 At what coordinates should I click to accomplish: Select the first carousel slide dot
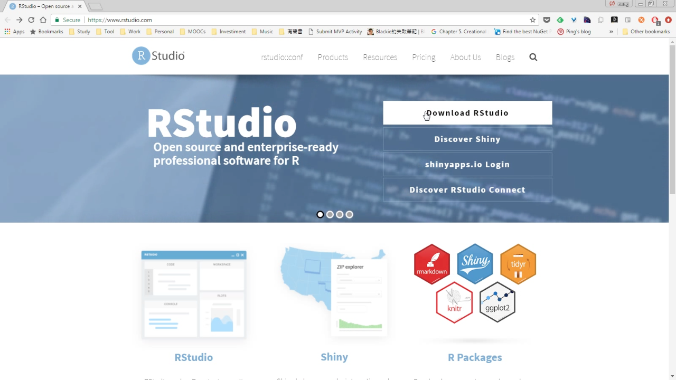point(320,214)
